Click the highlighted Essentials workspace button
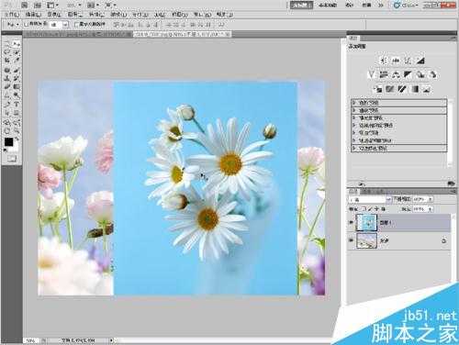Image resolution: width=459 pixels, height=345 pixels. pos(301,5)
